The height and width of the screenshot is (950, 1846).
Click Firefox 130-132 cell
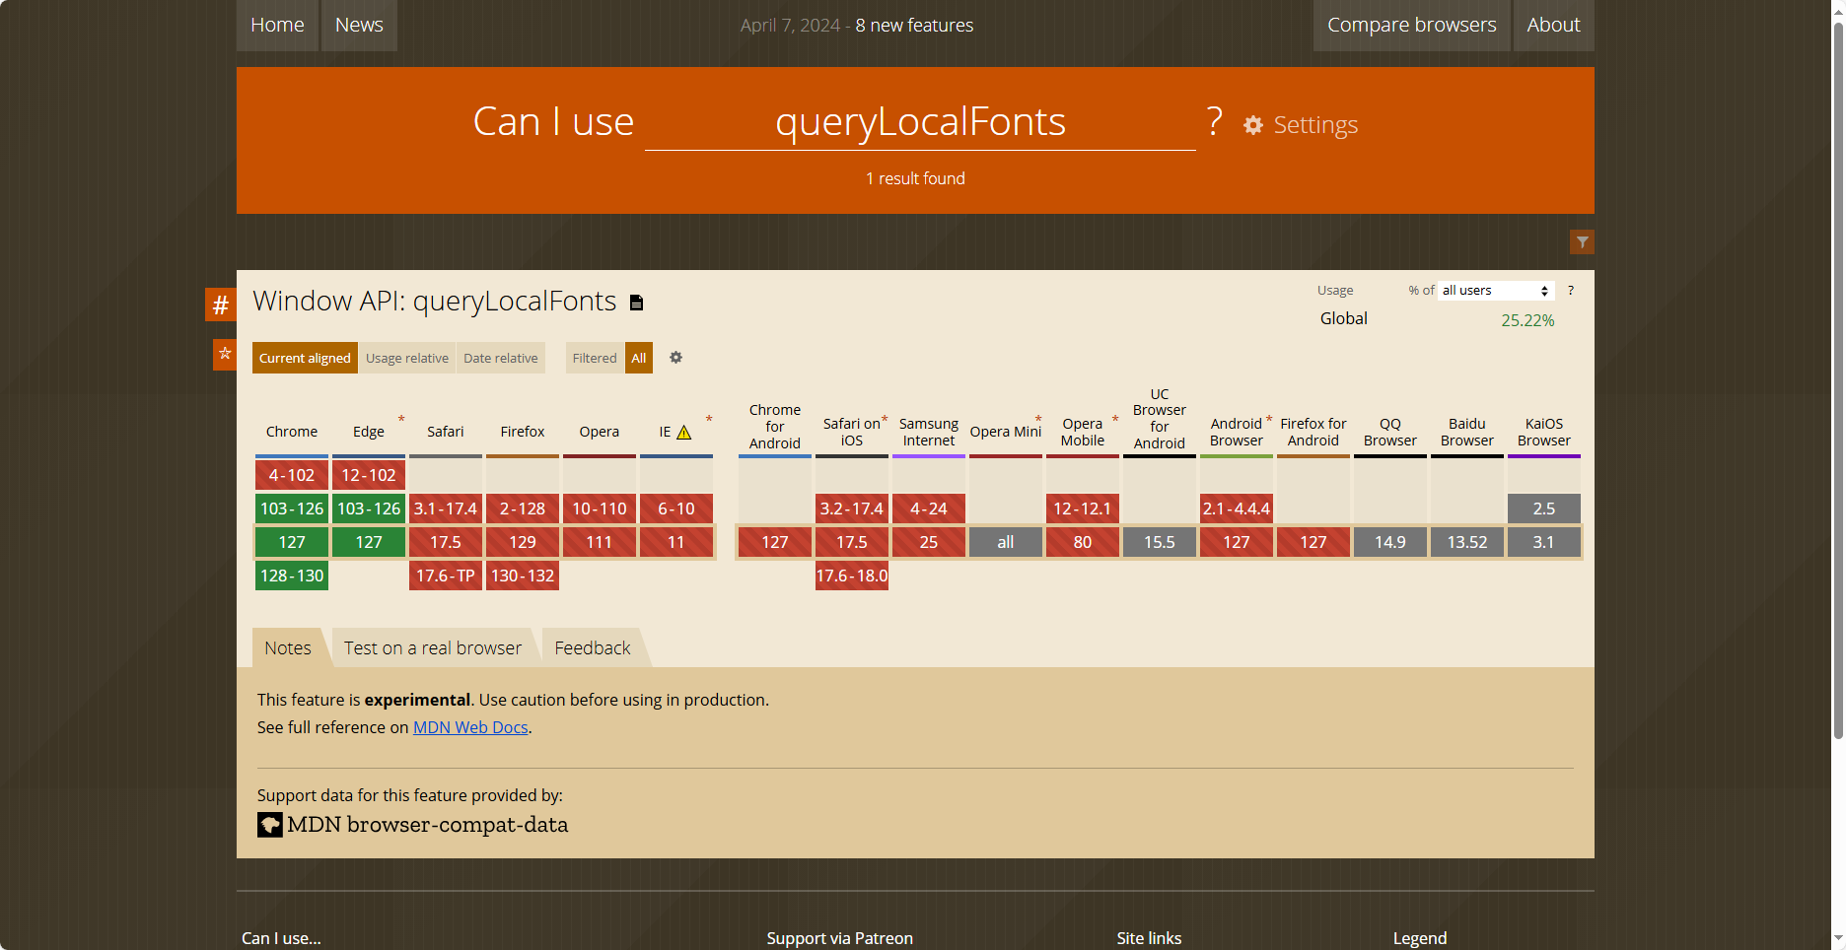pyautogui.click(x=523, y=576)
